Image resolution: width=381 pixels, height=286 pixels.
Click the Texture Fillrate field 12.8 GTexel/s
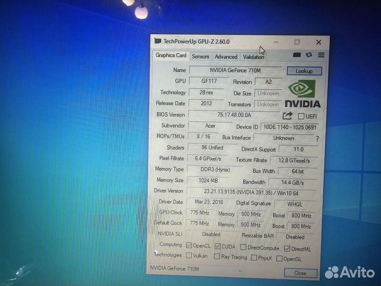pyautogui.click(x=294, y=160)
